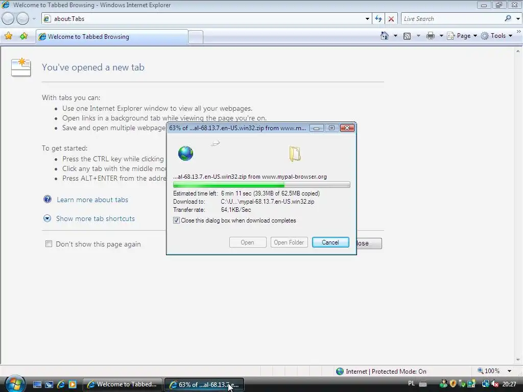The height and width of the screenshot is (392, 523).
Task: Open the Favorites Center star icon
Action: (9, 36)
